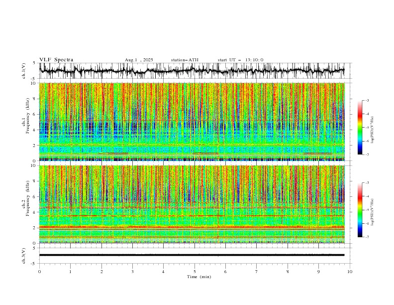The width and height of the screenshot is (394, 305).
Task: Click the "Time (min)" axis title
Action: 199,277
